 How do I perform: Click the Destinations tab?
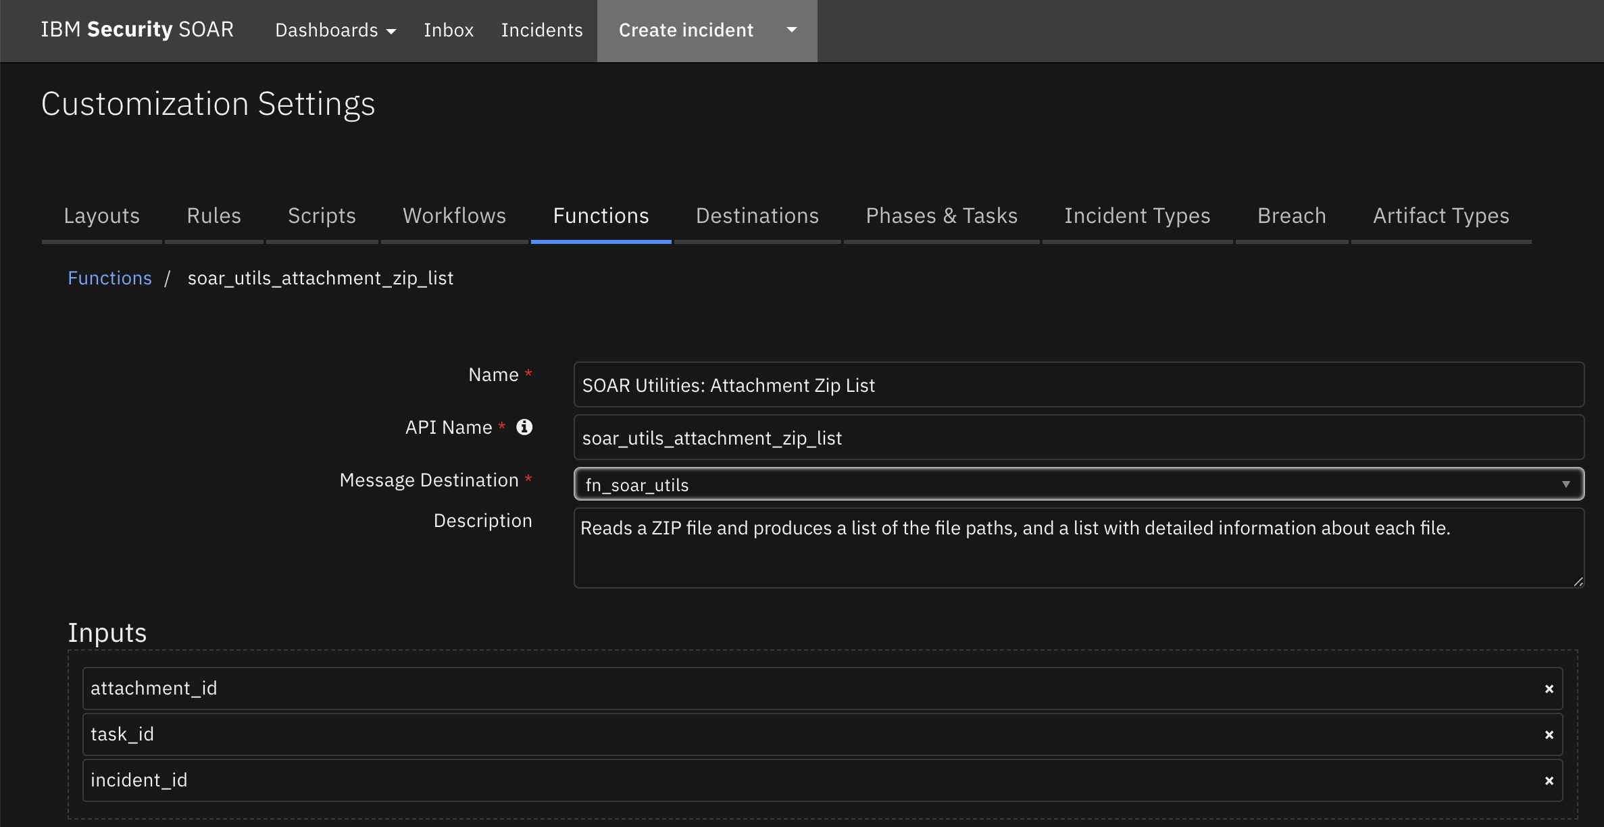point(757,214)
